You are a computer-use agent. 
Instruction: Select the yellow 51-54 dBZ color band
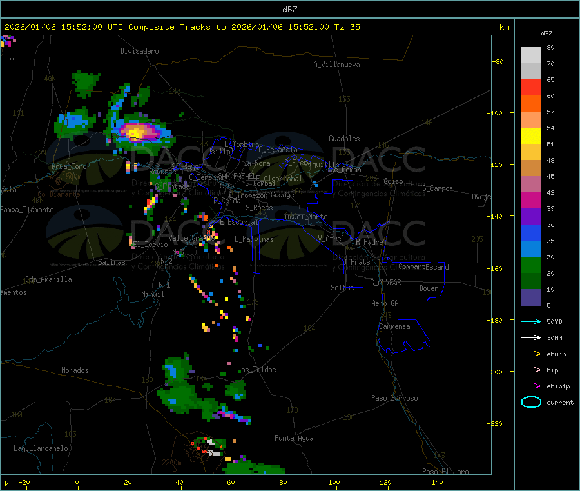pyautogui.click(x=531, y=136)
